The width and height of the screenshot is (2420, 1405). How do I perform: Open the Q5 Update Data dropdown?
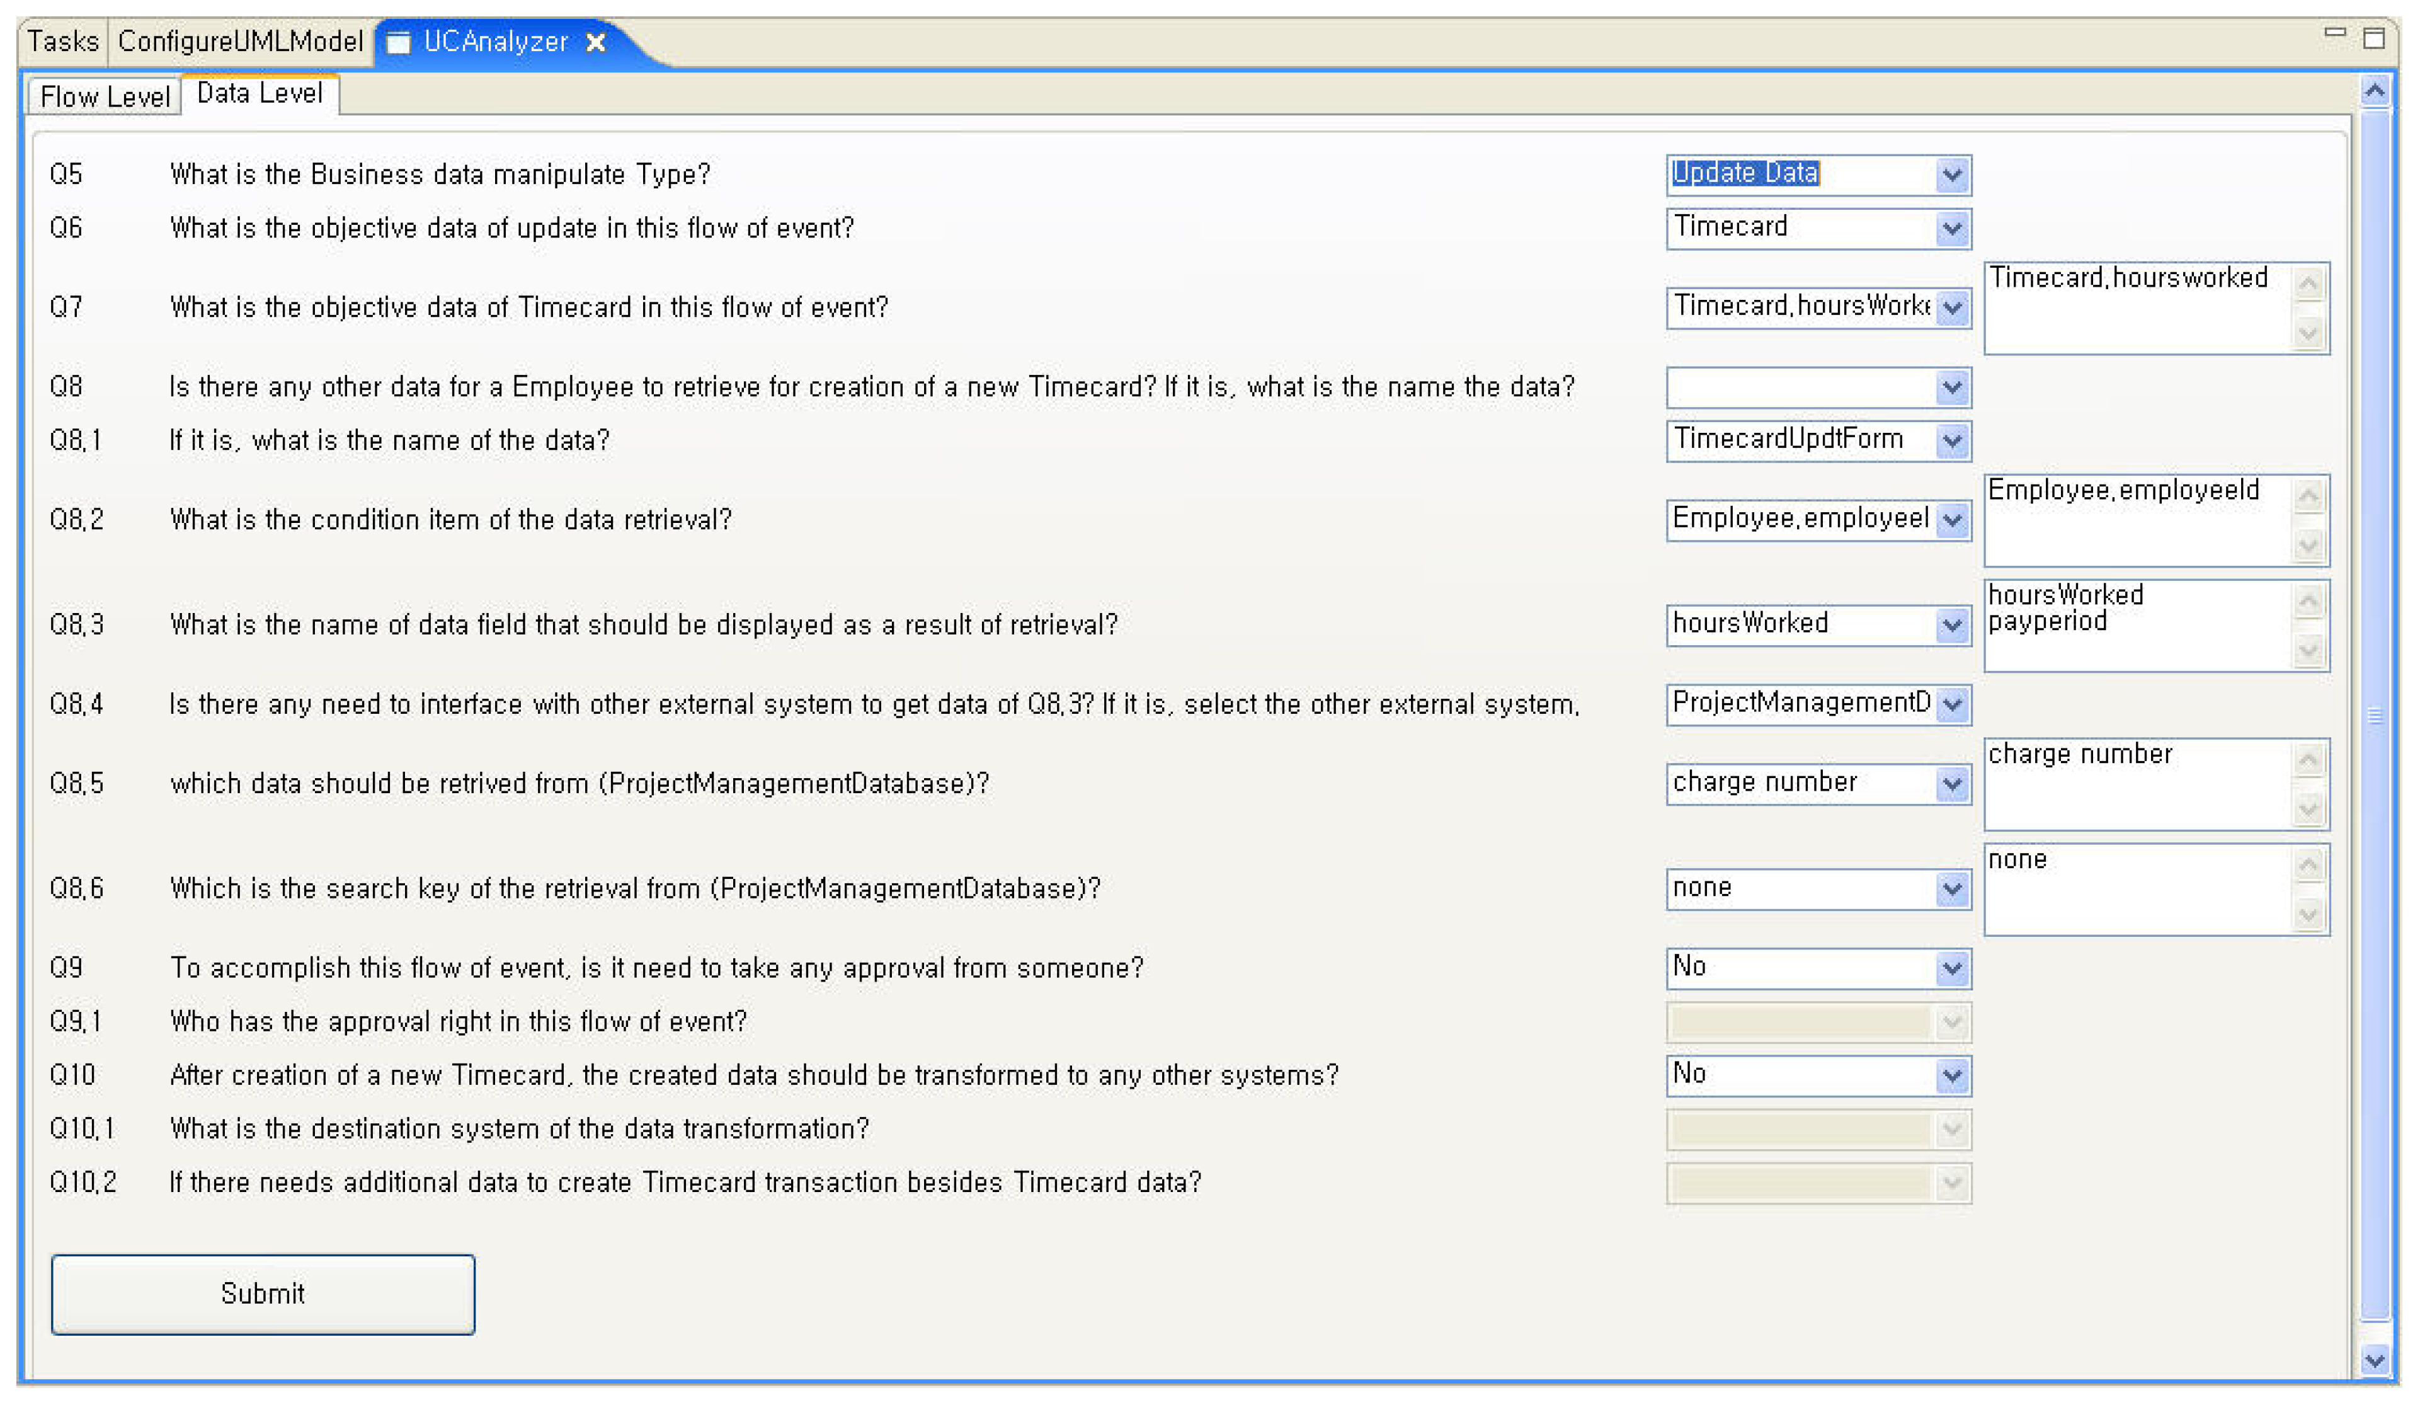click(1951, 175)
